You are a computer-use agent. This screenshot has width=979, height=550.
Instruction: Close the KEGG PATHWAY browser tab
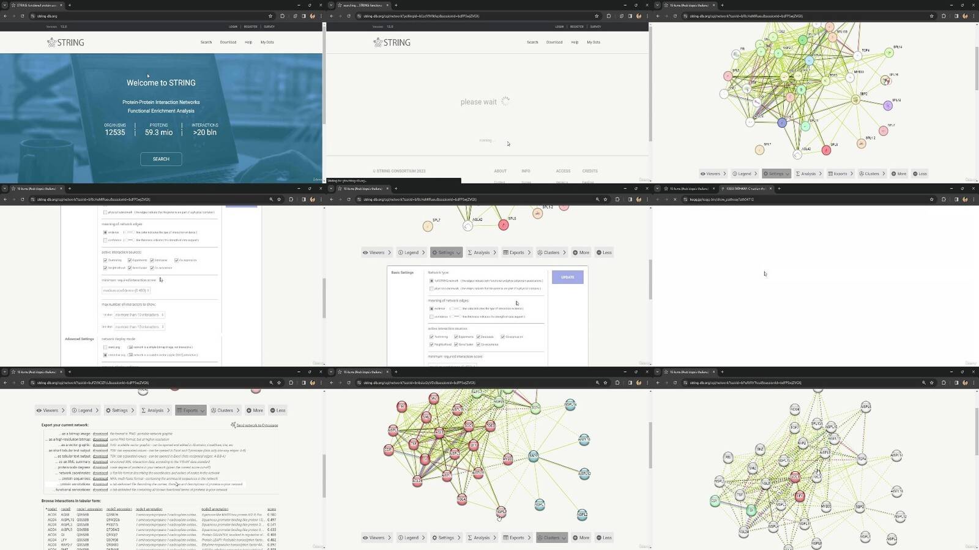[x=770, y=188]
